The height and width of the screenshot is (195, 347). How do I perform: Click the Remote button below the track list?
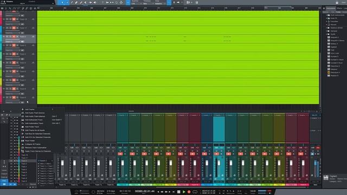(33, 184)
